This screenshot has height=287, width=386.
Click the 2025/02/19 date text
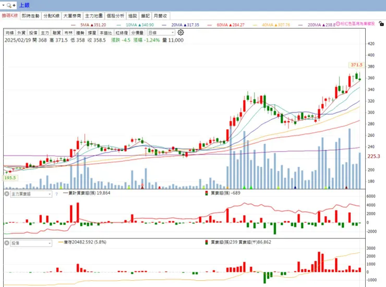tap(18, 40)
